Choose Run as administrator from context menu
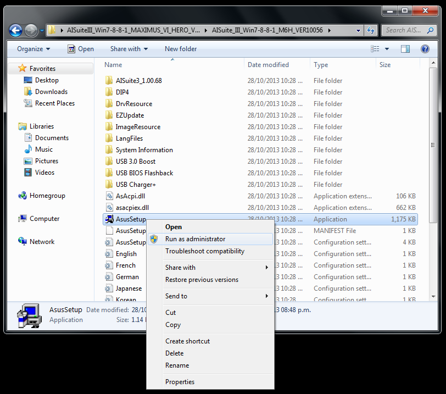 point(195,239)
